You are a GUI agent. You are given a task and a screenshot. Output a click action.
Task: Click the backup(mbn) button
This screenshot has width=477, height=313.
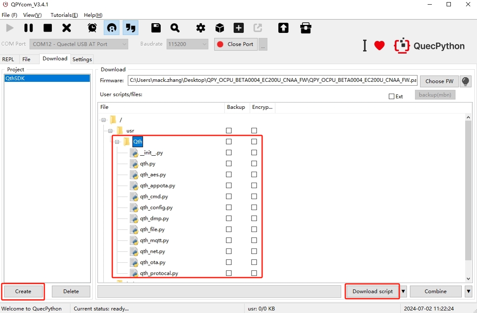(x=435, y=94)
